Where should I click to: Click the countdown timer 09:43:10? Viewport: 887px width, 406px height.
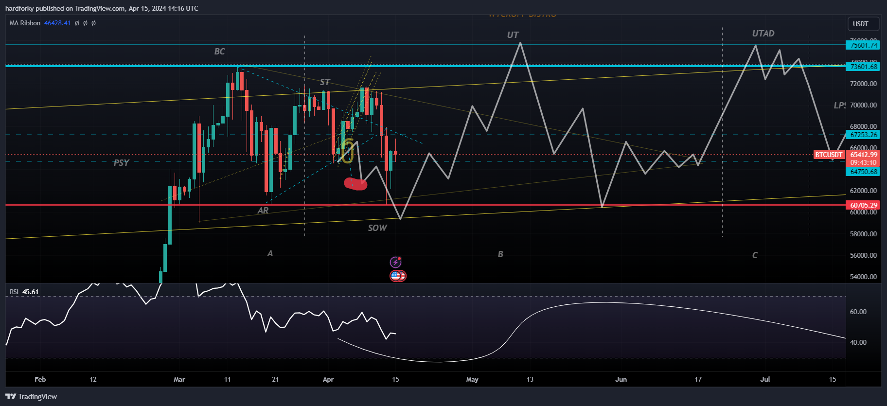coord(863,163)
